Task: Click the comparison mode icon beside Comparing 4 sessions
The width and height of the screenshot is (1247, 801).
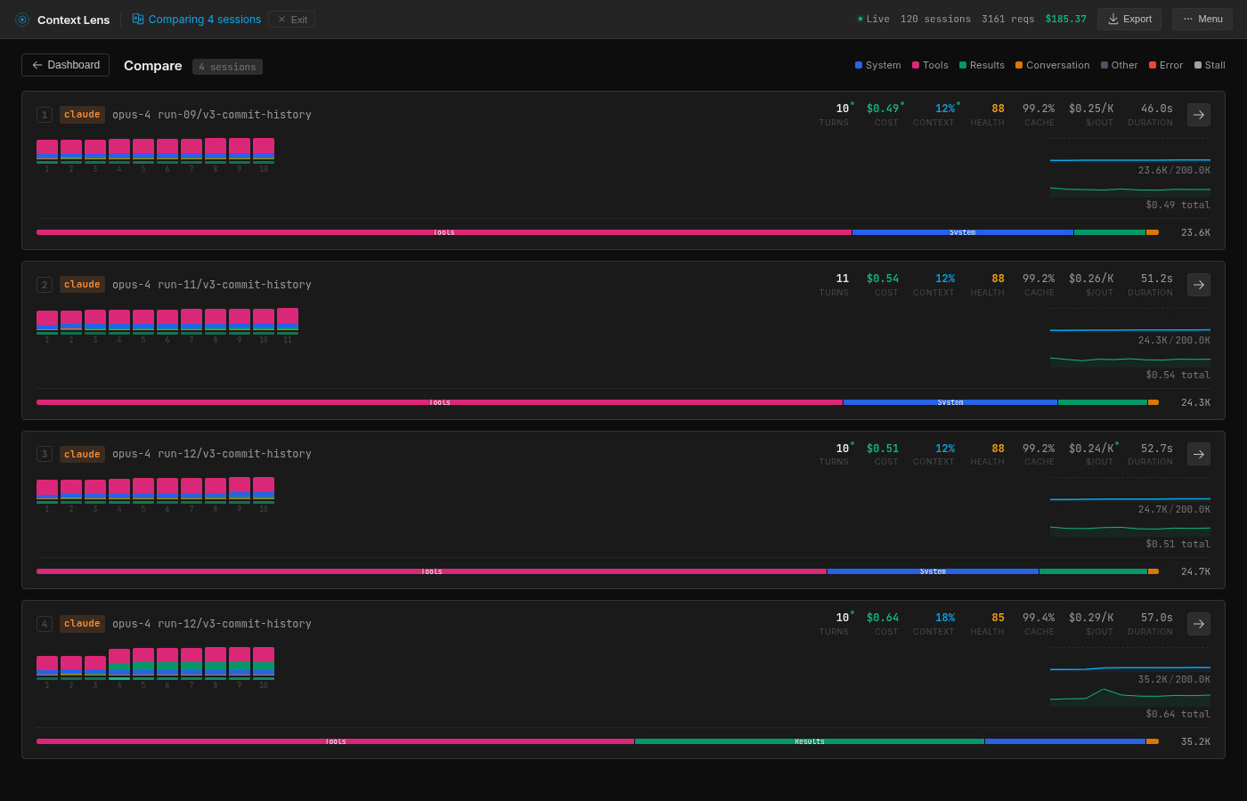Action: [136, 18]
